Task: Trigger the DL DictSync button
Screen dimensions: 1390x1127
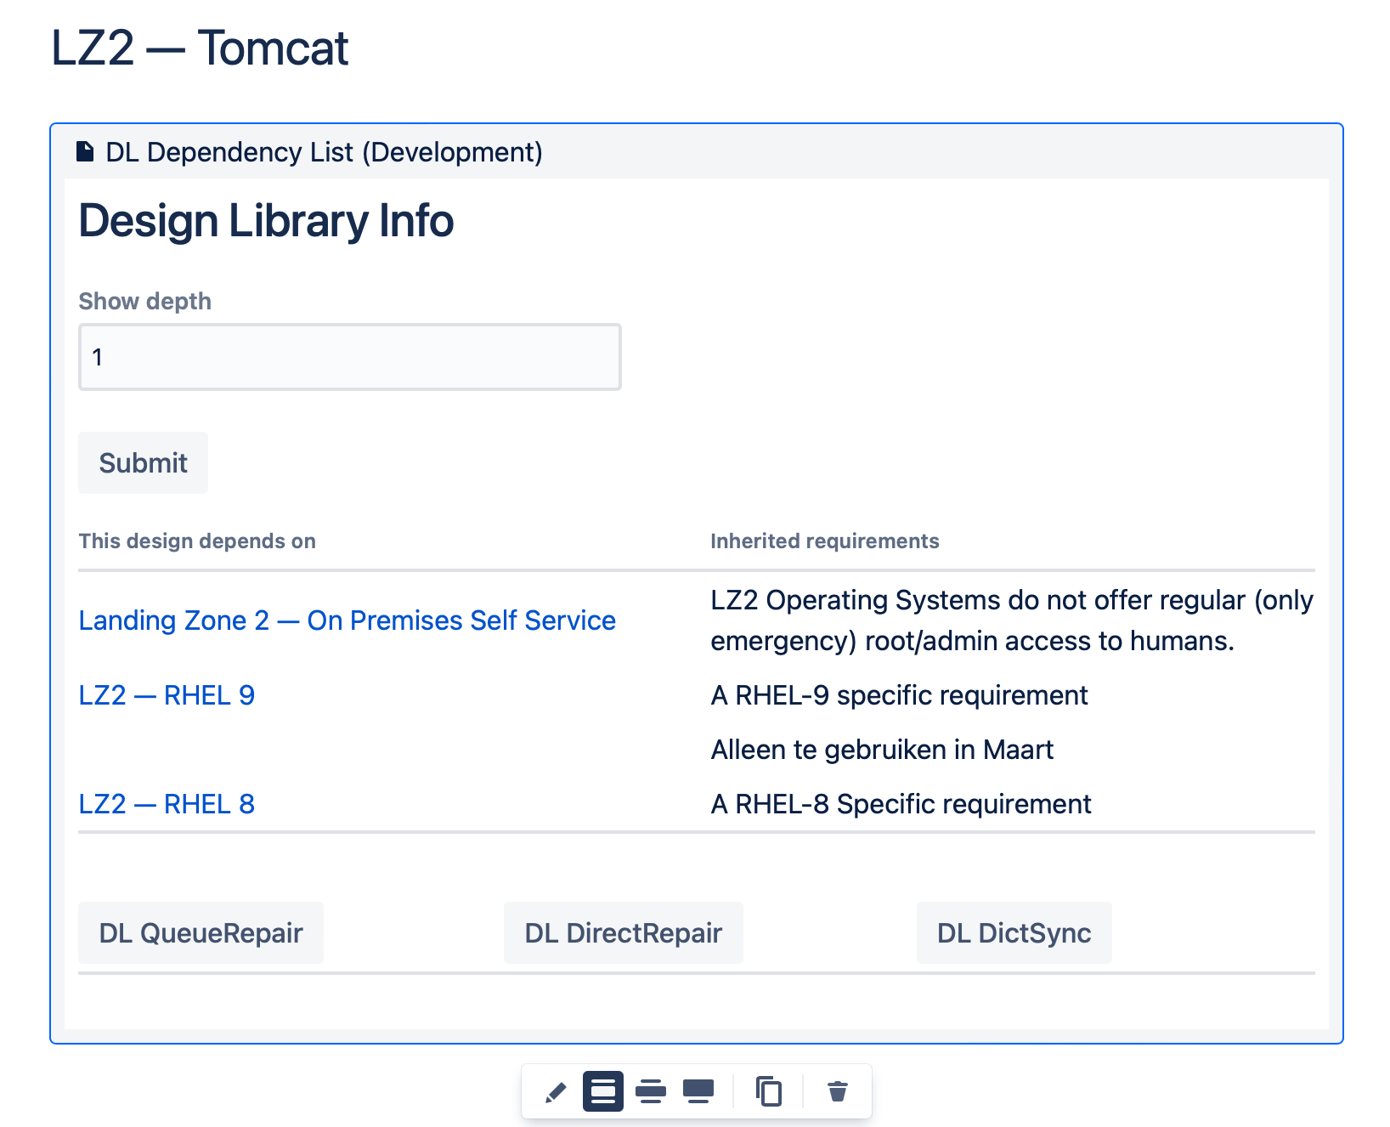Action: tap(1014, 933)
